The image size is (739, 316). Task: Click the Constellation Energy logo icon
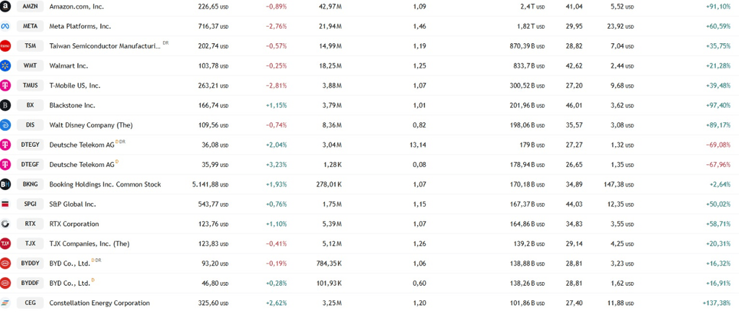pos(6,303)
